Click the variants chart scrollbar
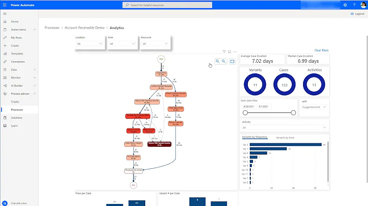 point(328,161)
